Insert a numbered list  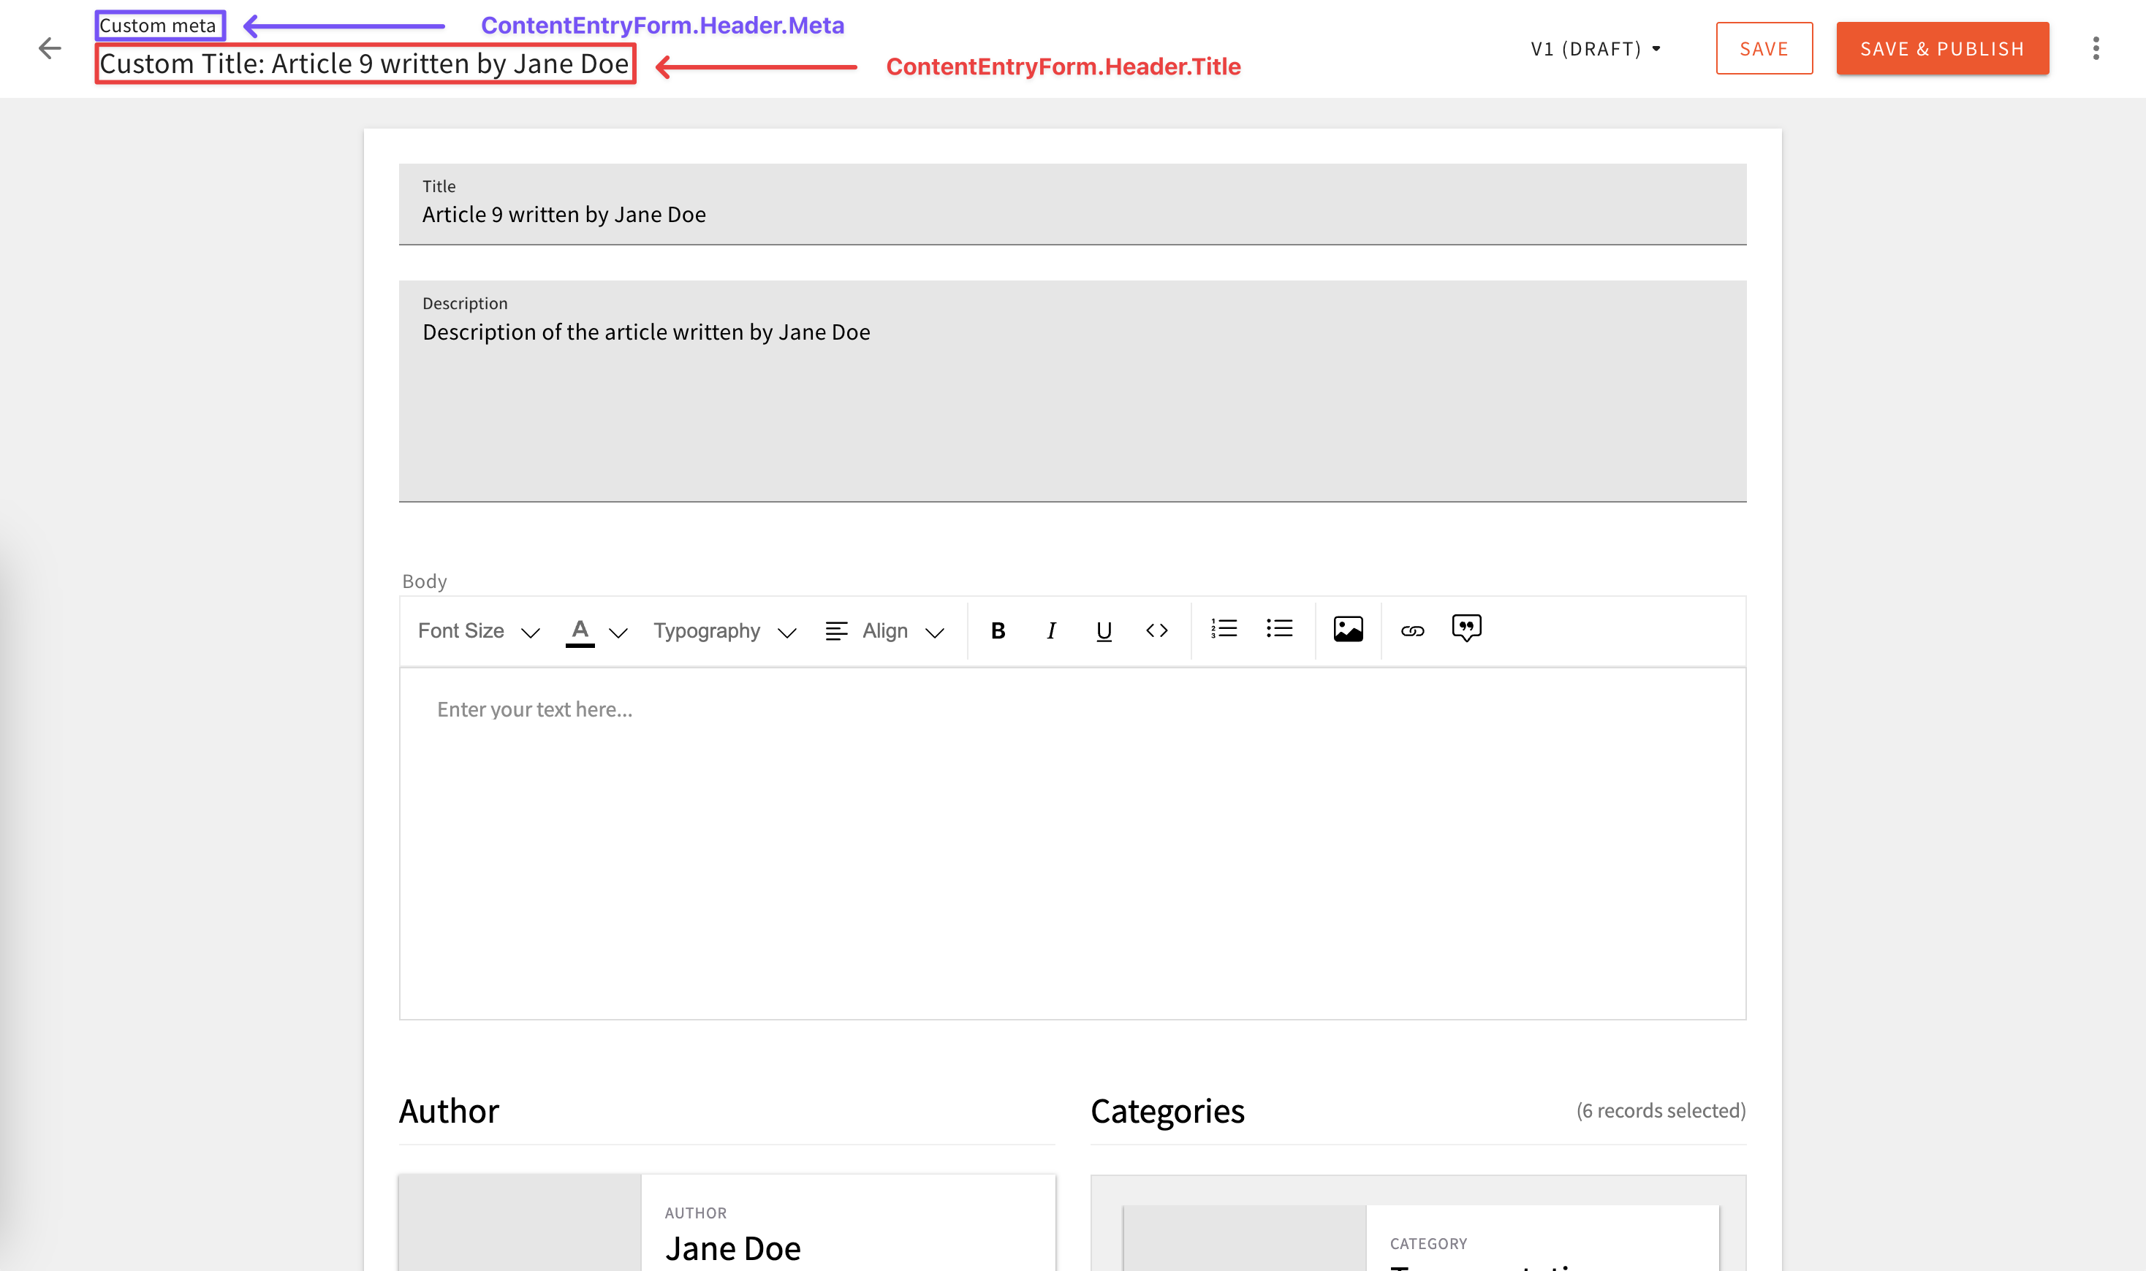(x=1224, y=629)
